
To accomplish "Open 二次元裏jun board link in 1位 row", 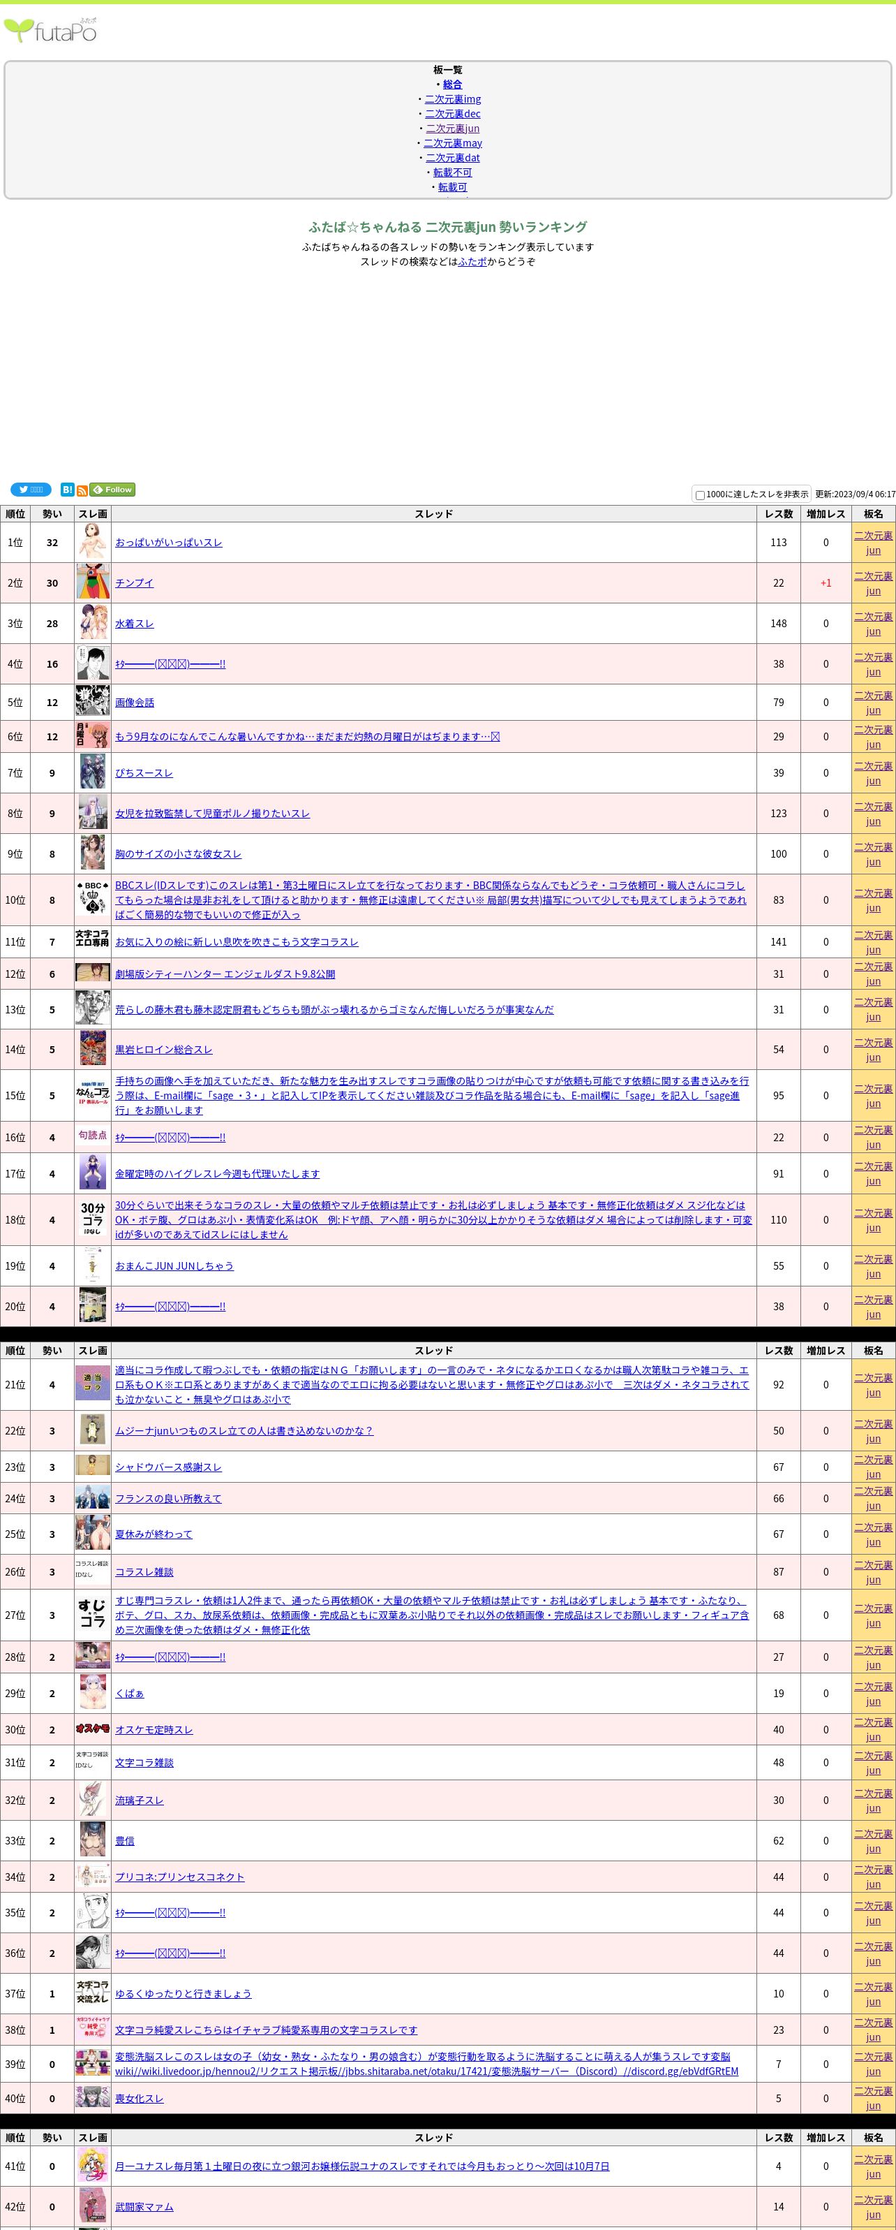I will pyautogui.click(x=874, y=542).
